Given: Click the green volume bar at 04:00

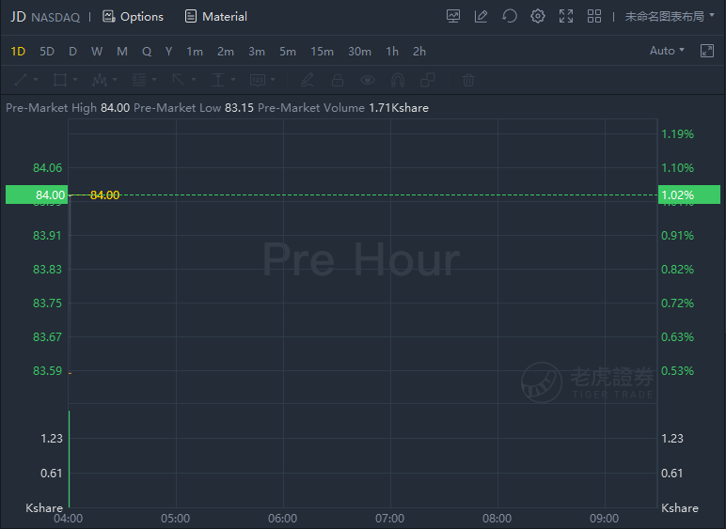Looking at the screenshot, I should click(x=70, y=459).
